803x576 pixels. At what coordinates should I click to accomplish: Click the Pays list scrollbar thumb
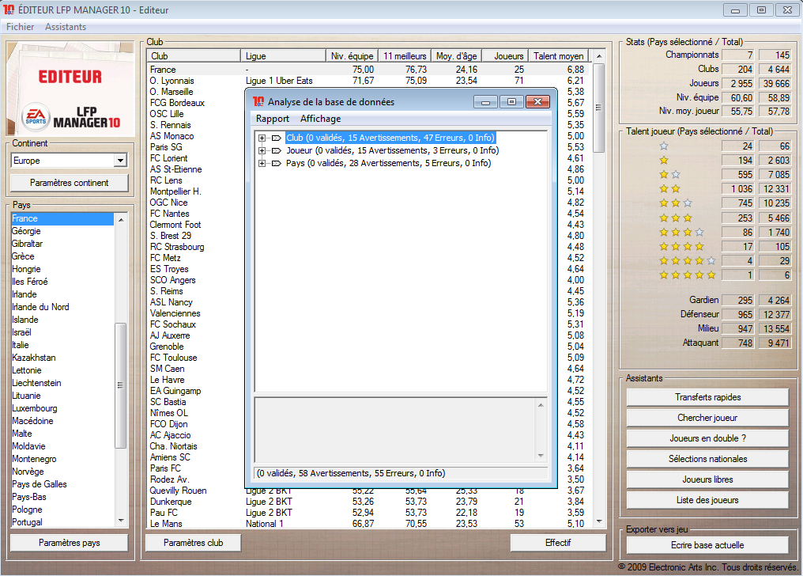121,385
